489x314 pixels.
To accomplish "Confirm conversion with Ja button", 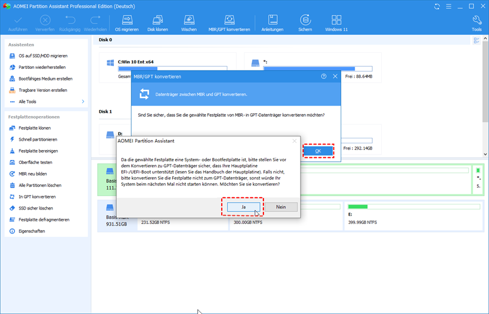I will pos(243,207).
